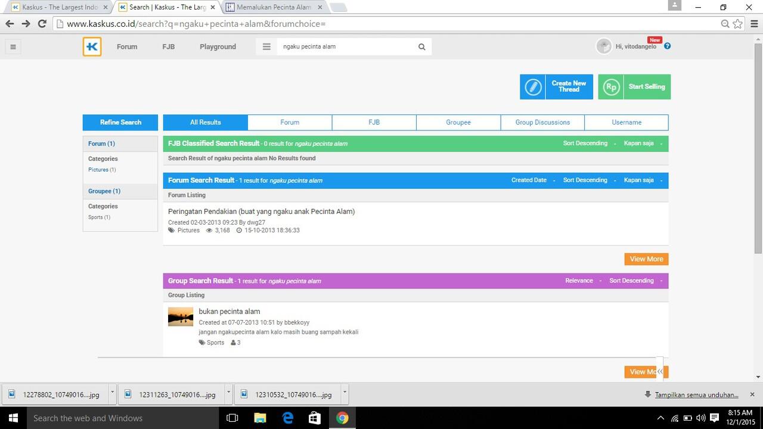
Task: Open dropdown of 12311263 download item
Action: [x=229, y=394]
